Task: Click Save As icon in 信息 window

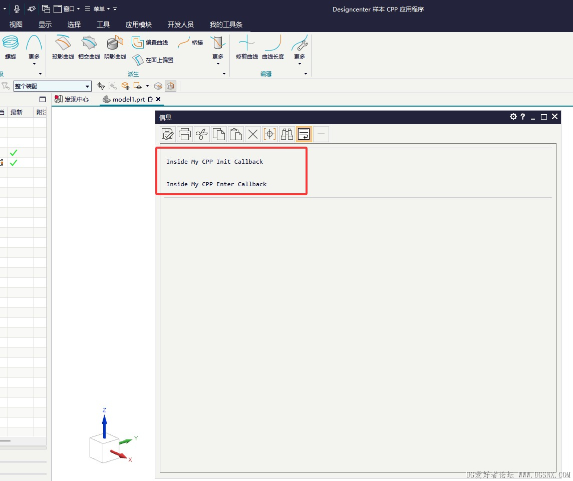Action: coord(167,134)
